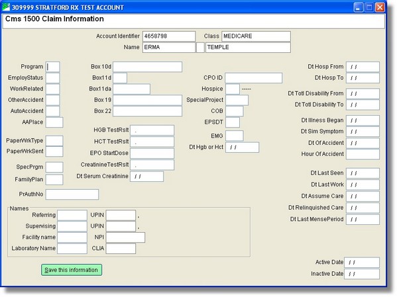Select the Laboratory Name field
This screenshot has width=397, height=297.
72,249
